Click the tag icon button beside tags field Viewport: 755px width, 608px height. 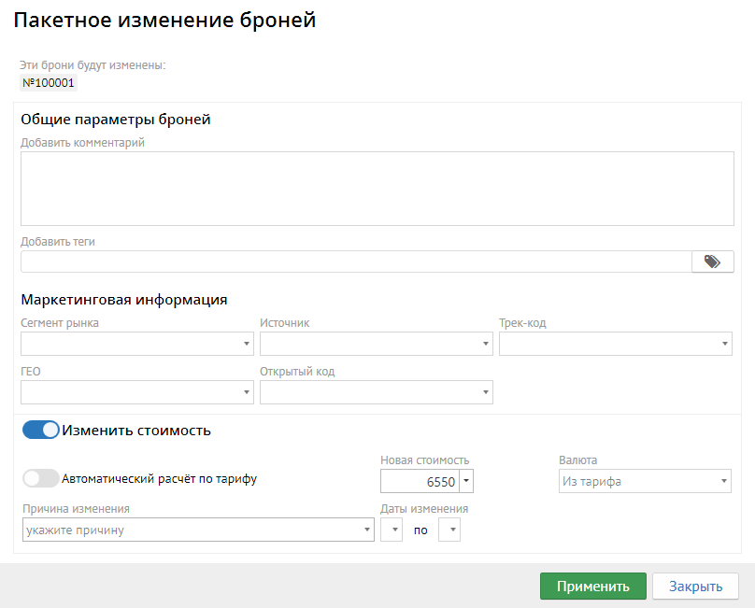click(712, 262)
